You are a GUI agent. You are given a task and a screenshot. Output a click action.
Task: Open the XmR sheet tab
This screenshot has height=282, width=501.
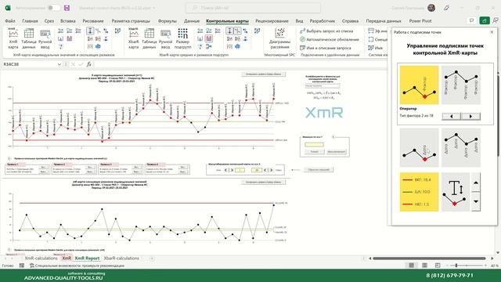[67, 258]
